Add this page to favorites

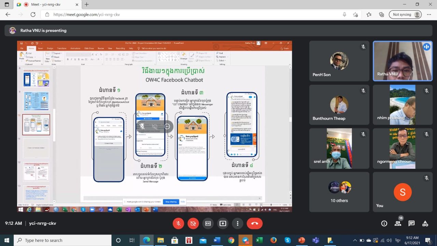pyautogui.click(x=355, y=15)
